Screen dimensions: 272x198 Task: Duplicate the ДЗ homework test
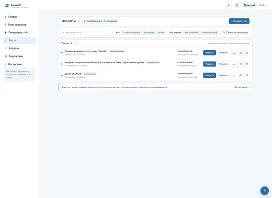[x=241, y=75]
